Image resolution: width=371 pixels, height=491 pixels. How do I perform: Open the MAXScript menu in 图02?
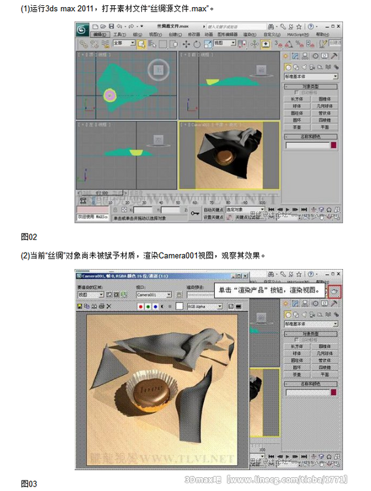[298, 35]
